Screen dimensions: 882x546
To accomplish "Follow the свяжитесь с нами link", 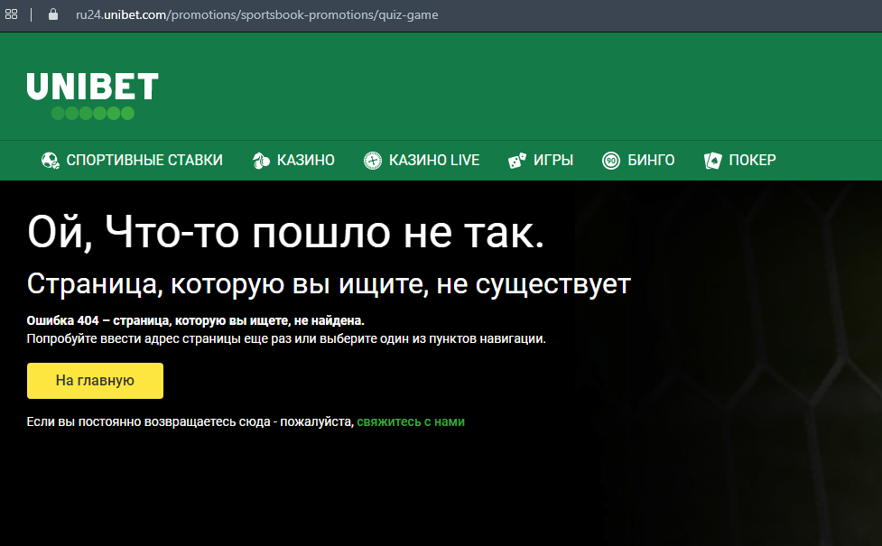I will click(x=411, y=421).
